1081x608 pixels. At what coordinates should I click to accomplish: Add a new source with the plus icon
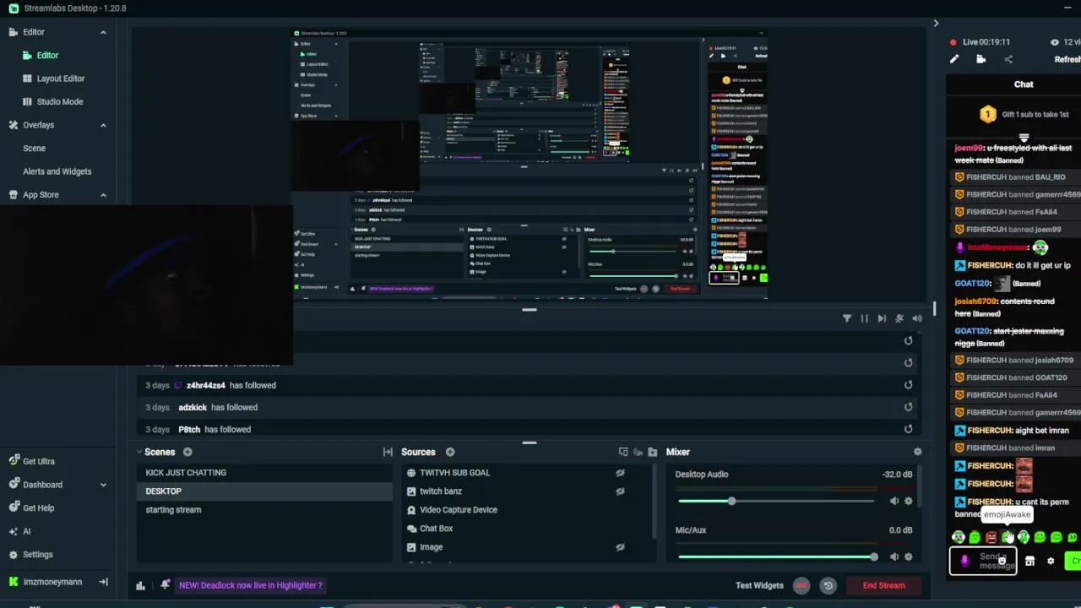pyautogui.click(x=450, y=452)
